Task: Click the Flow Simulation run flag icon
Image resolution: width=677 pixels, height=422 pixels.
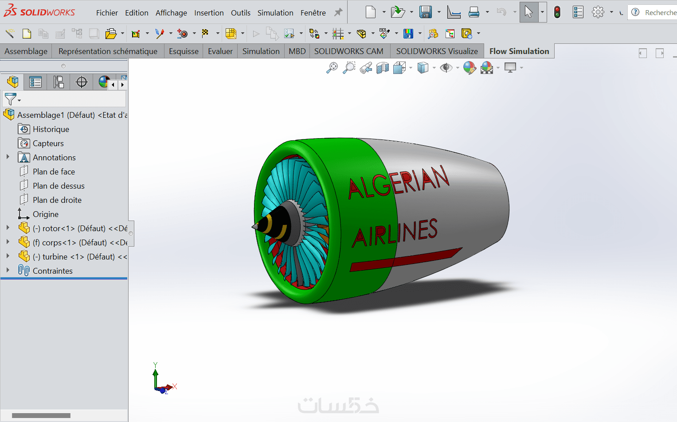Action: [x=205, y=33]
